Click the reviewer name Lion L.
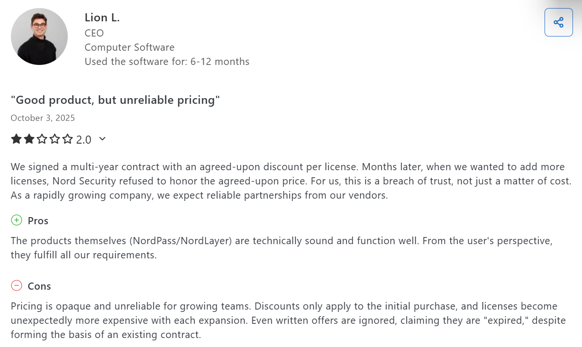The width and height of the screenshot is (582, 347). (102, 18)
